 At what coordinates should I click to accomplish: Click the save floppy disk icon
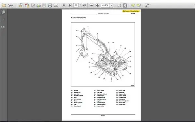pyautogui.click(x=44, y=6)
